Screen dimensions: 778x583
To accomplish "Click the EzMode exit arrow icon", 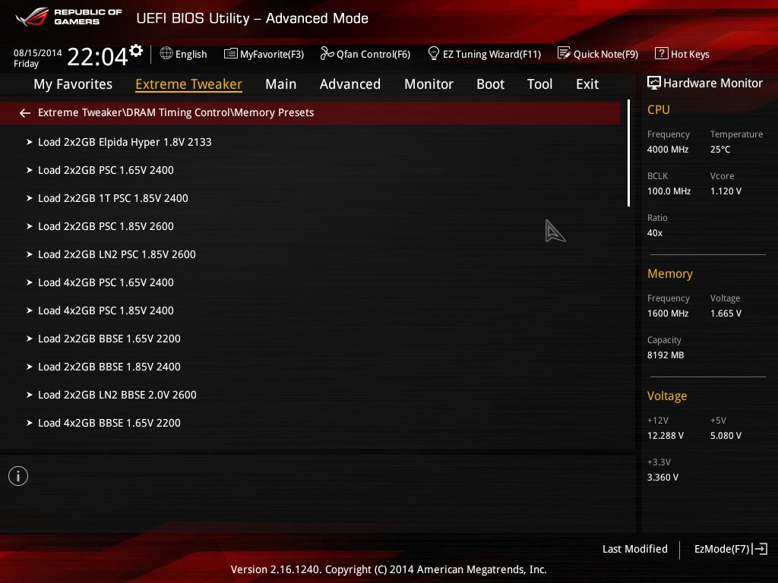I will [x=760, y=549].
